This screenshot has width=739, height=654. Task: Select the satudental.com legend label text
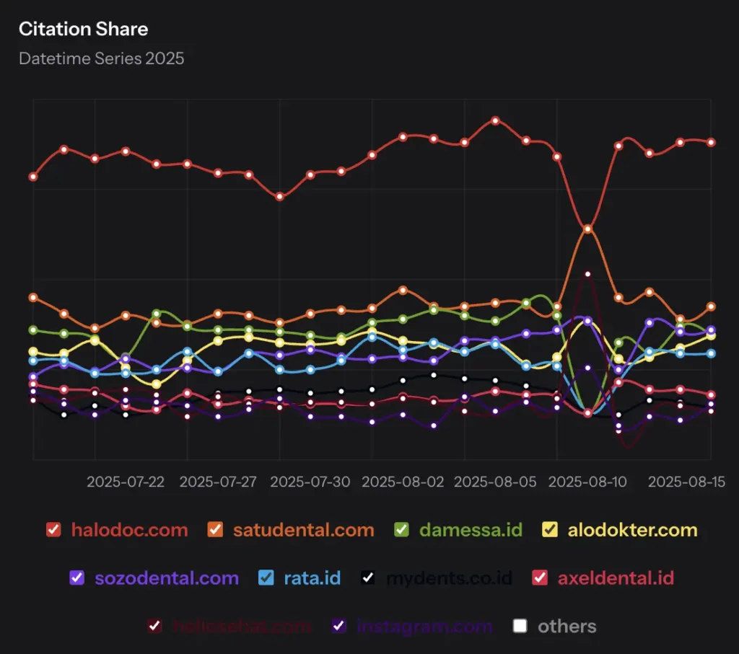coord(303,531)
